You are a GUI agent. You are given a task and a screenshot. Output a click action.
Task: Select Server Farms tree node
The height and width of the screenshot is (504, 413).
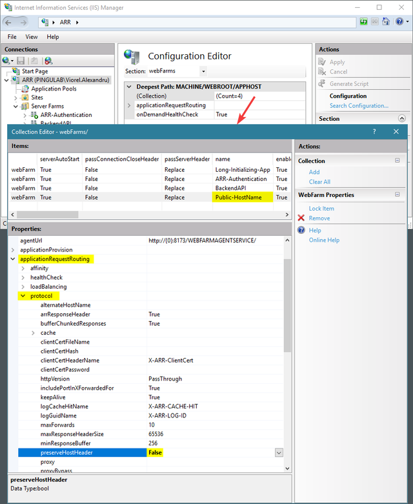point(47,106)
